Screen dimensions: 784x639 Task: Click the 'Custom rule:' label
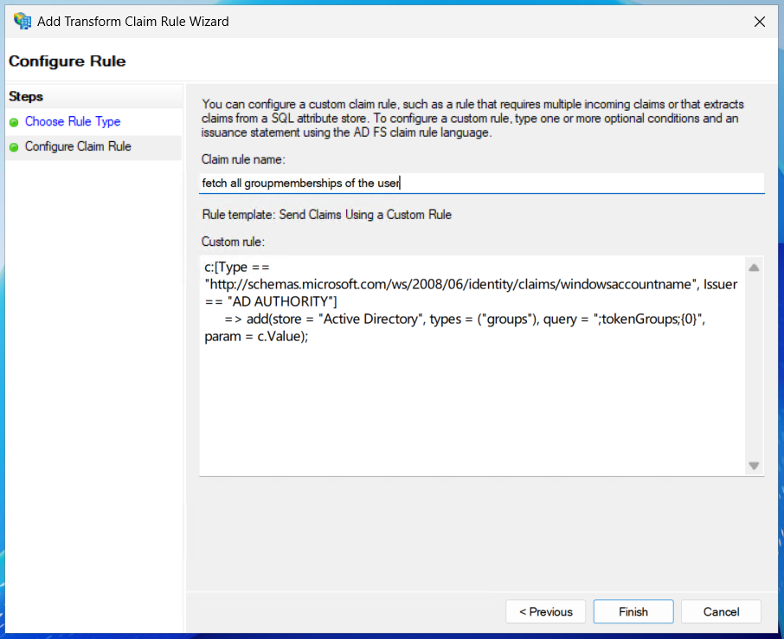tap(233, 242)
